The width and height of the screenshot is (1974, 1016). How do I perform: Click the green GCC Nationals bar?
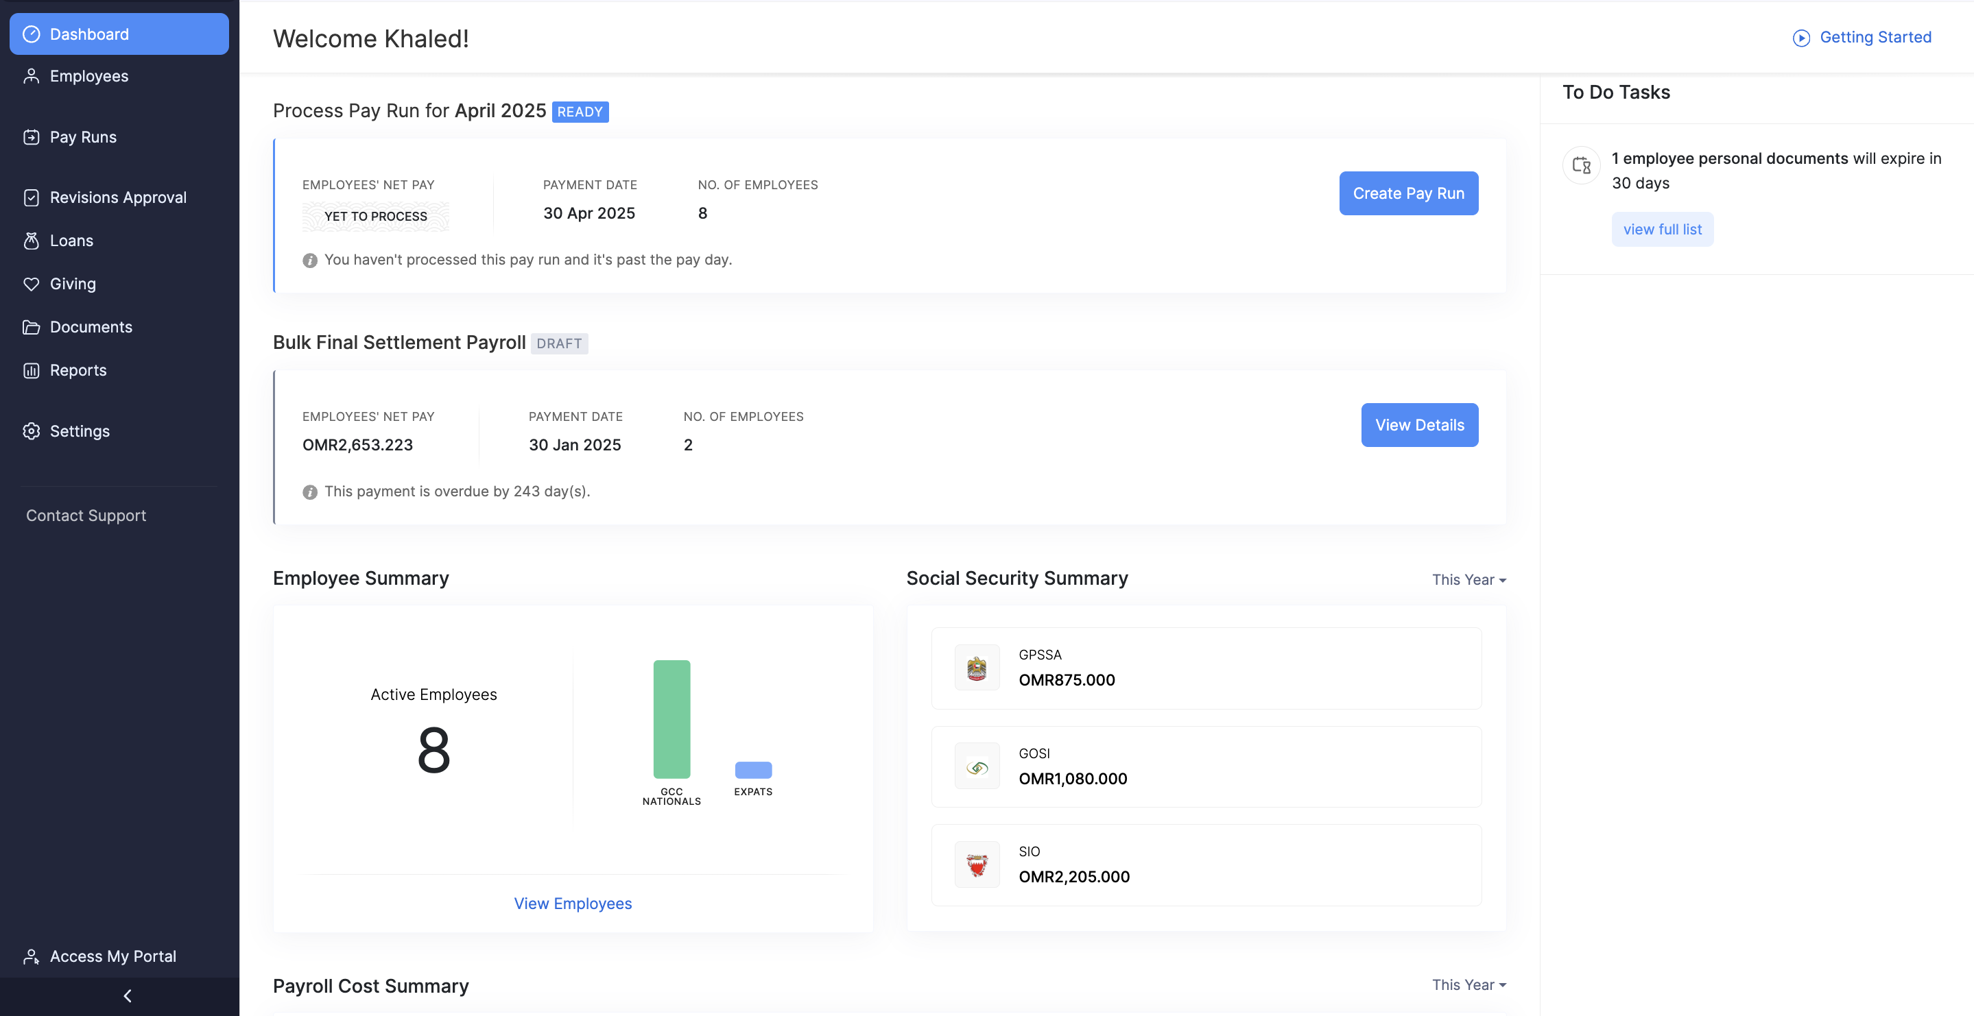tap(671, 718)
